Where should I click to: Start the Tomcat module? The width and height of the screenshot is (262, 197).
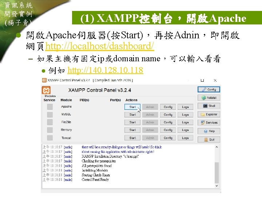[132, 138]
